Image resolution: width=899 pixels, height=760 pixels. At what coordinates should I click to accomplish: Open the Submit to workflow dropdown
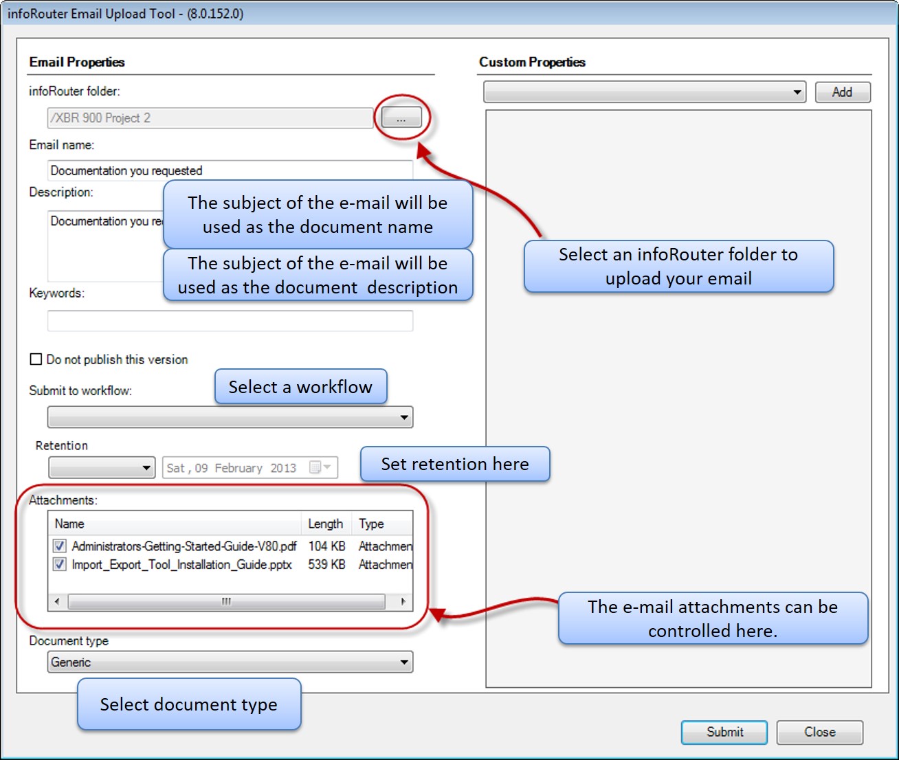point(230,417)
